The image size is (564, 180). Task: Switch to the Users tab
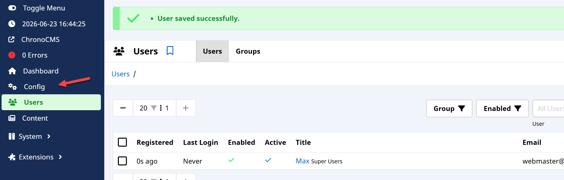coord(212,51)
